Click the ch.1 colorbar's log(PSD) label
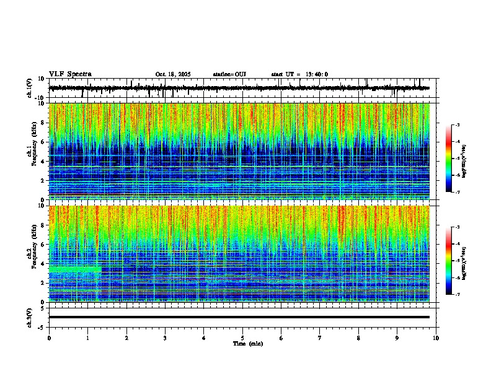This screenshot has width=491, height=379. point(464,162)
